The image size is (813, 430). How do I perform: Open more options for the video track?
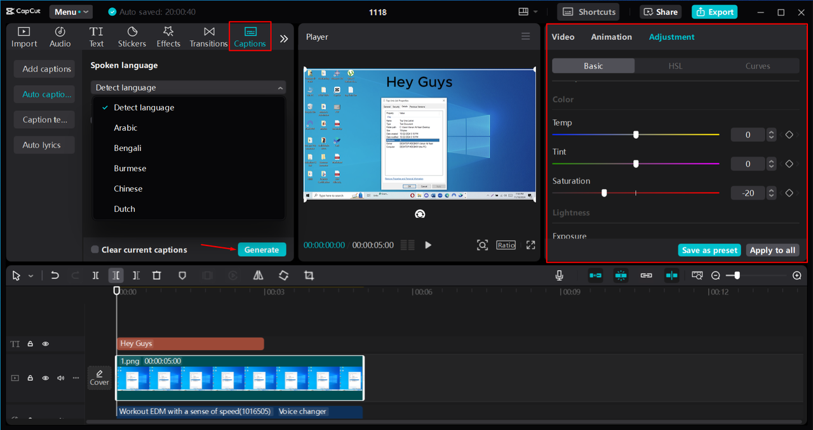[76, 378]
